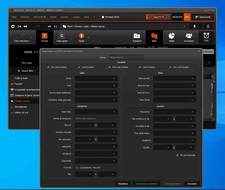Image resolution: width=225 pixels, height=190 pixels.
Task: Open the Stats pie chart icon
Action: coord(172,36)
